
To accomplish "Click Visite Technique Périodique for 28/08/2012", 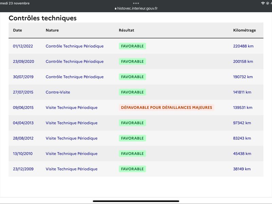I will 72,138.
